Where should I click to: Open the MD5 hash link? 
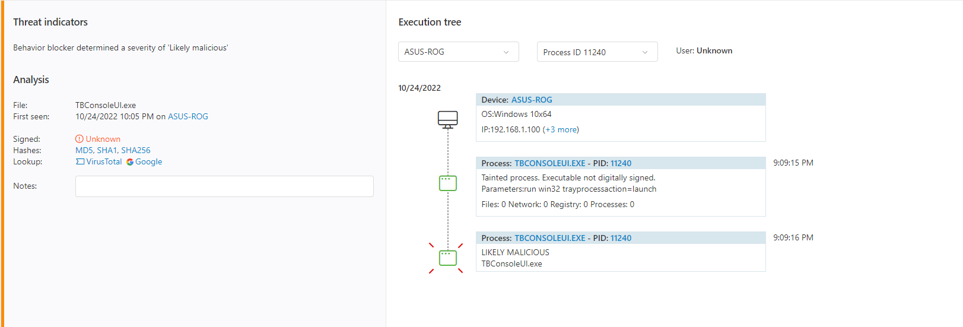coord(84,150)
